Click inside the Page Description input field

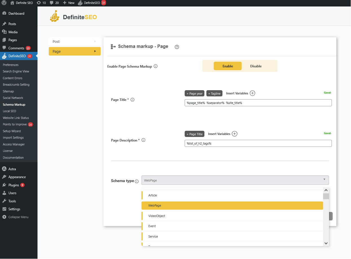[x=258, y=143]
